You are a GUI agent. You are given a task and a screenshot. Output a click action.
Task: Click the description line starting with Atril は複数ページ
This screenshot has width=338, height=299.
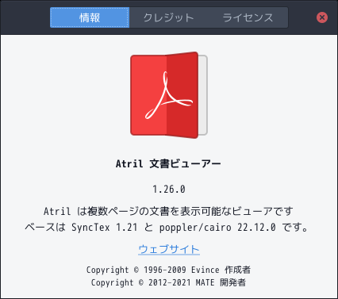pyautogui.click(x=168, y=211)
